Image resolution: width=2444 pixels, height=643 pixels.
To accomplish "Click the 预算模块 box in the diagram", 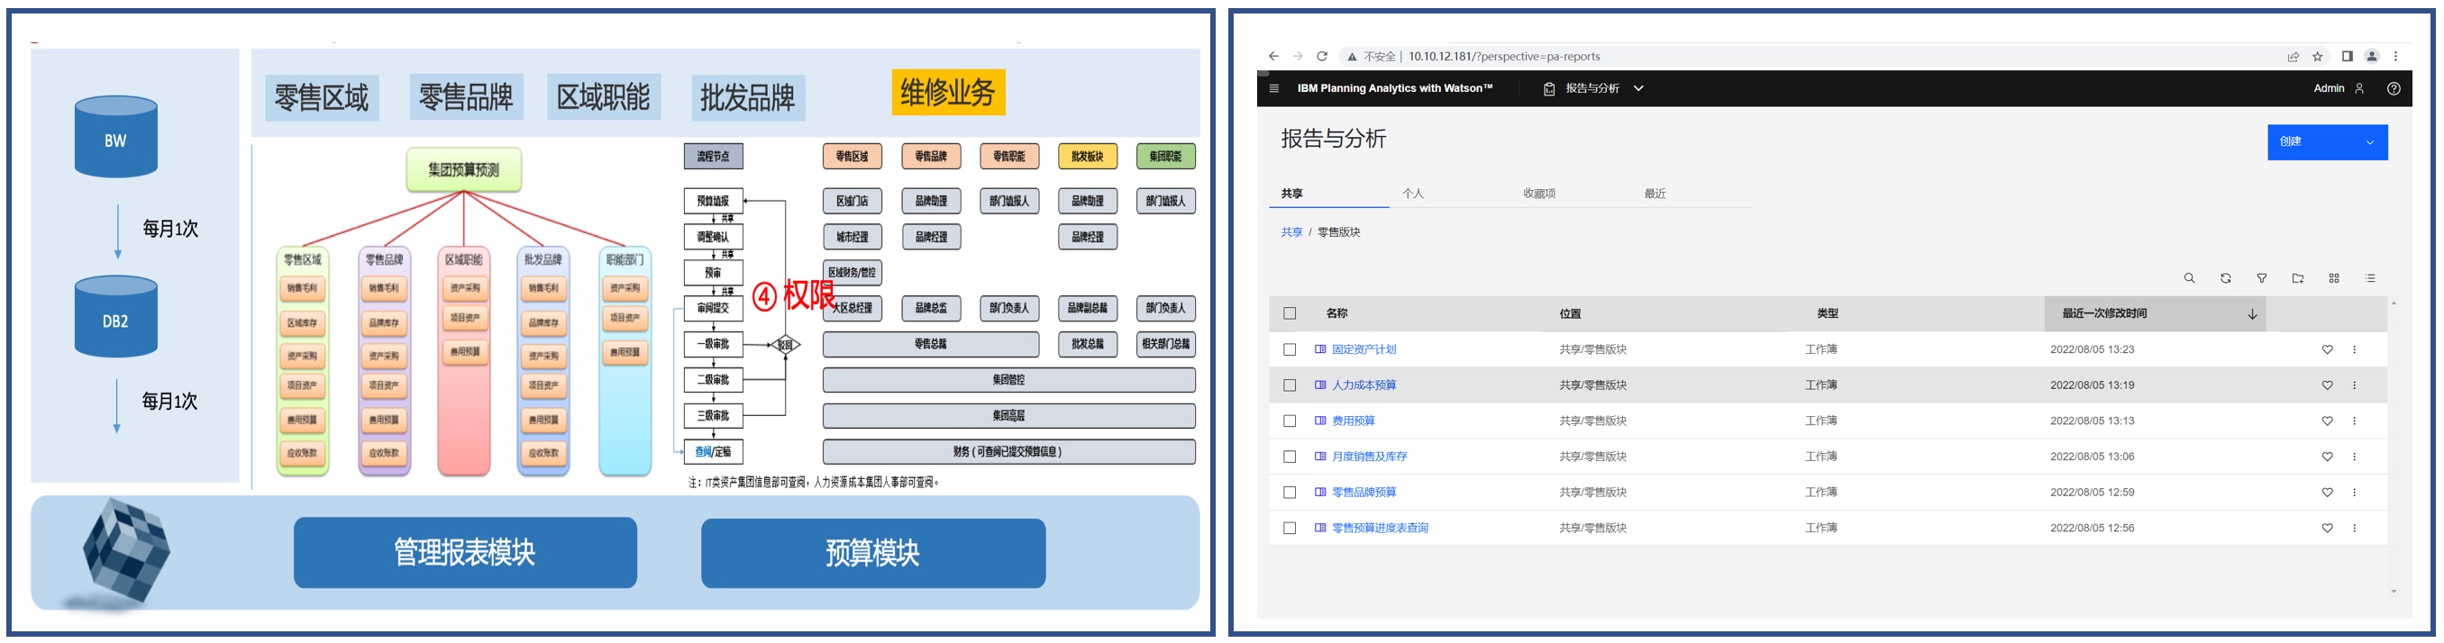I will point(873,553).
